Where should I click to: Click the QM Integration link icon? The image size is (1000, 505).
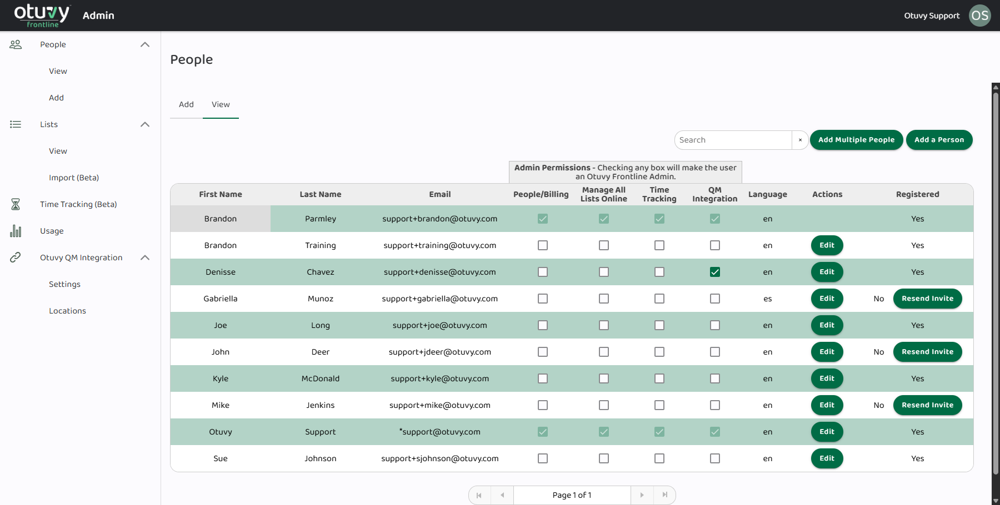[16, 257]
